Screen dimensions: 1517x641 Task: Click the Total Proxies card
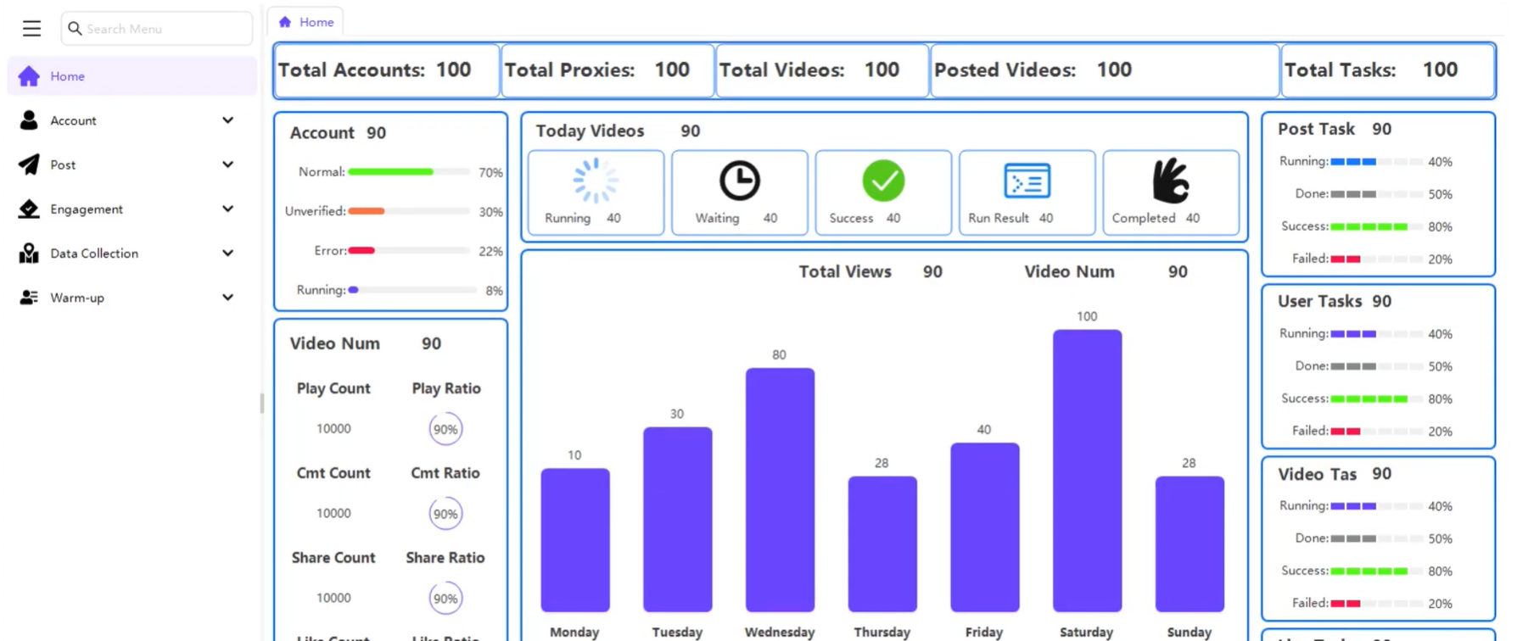(607, 70)
